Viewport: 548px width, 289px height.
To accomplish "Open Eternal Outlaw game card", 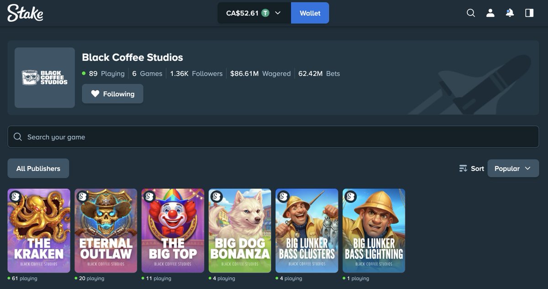I will [x=106, y=231].
